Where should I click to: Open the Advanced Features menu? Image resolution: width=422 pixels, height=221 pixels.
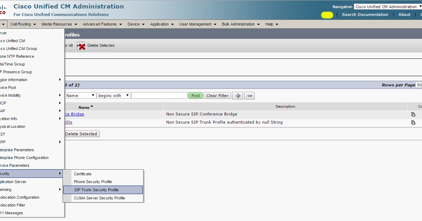tap(102, 24)
